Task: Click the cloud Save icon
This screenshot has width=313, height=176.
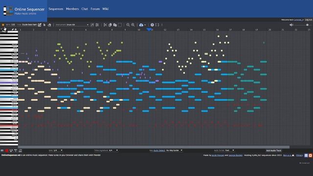Action: [141, 25]
